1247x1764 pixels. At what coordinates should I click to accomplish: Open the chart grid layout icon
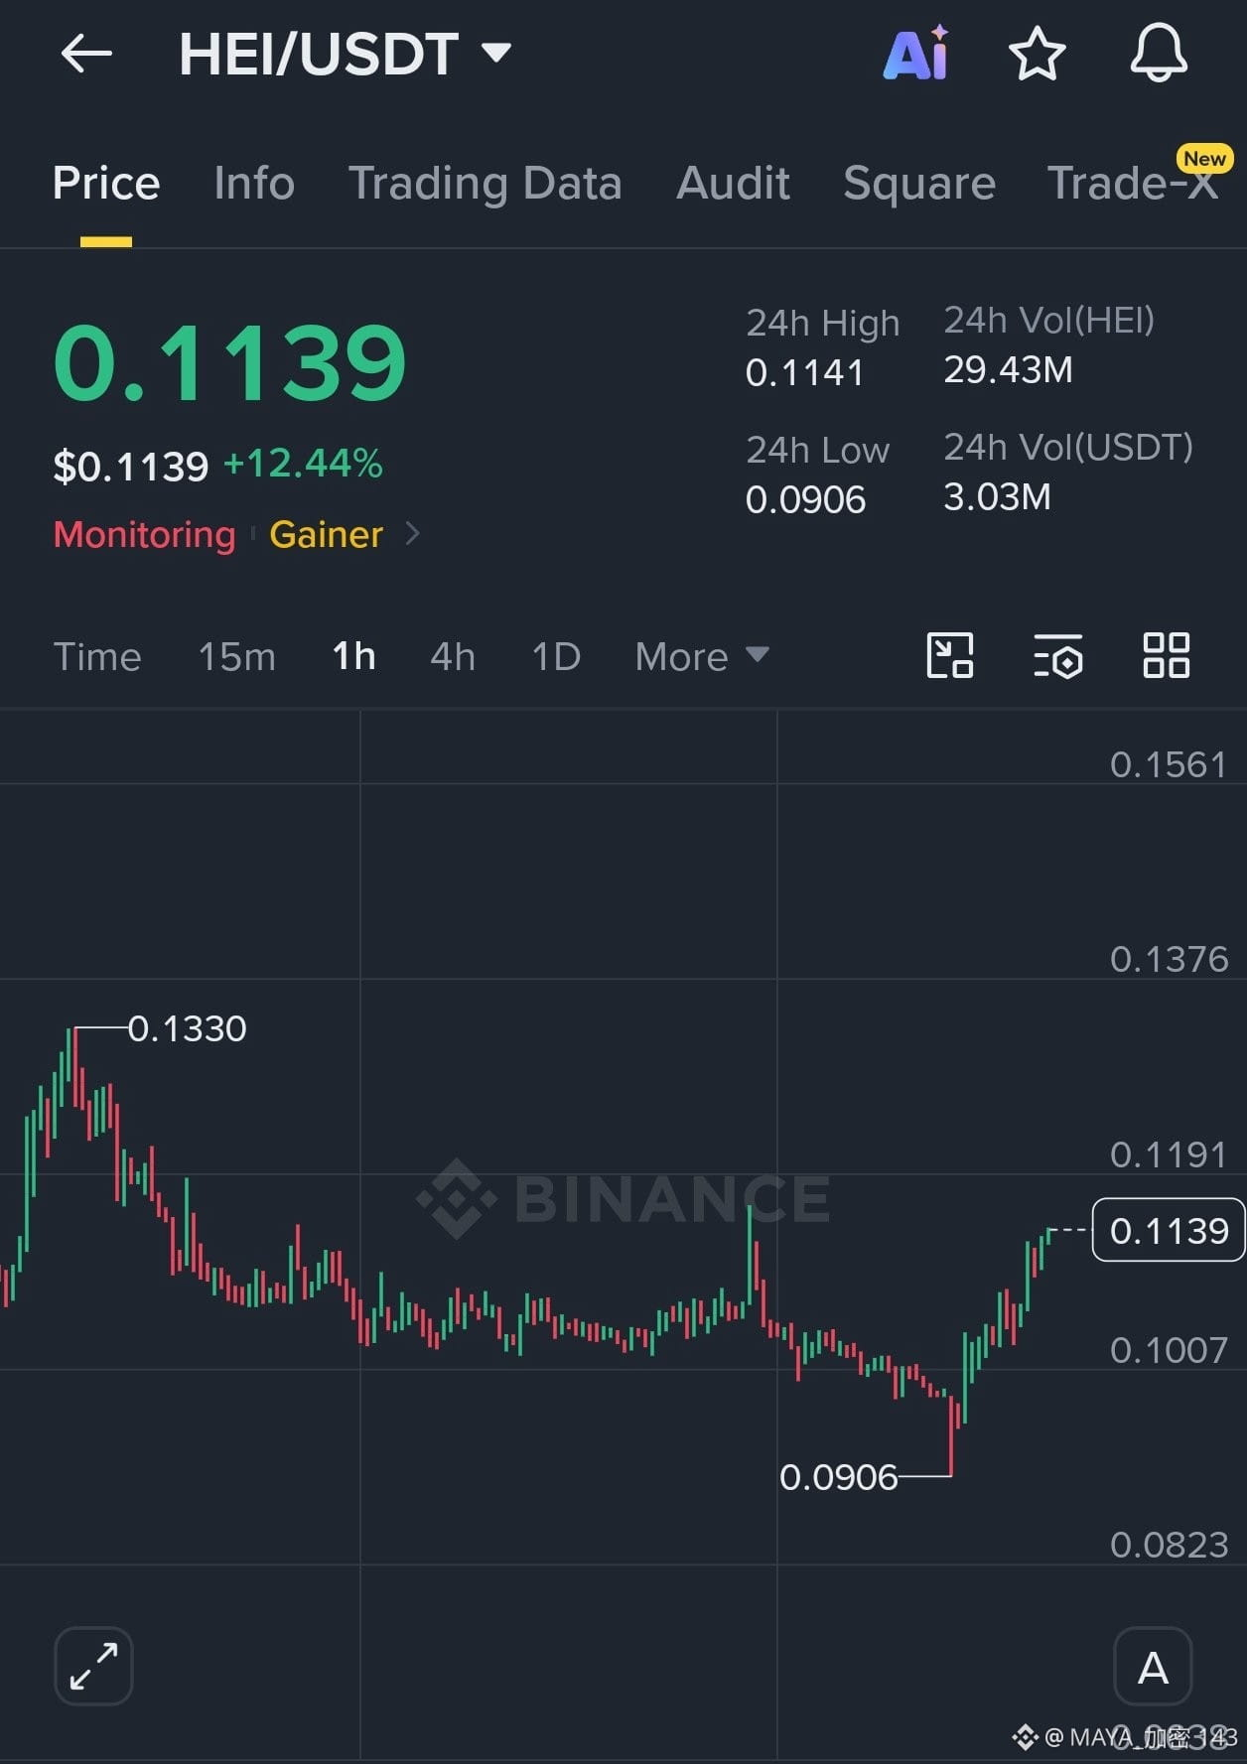1166,655
